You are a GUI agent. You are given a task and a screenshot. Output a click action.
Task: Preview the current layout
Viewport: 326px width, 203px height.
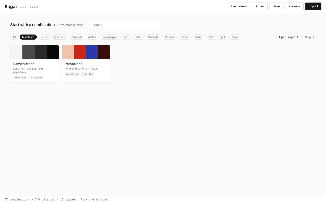[x=294, y=6]
